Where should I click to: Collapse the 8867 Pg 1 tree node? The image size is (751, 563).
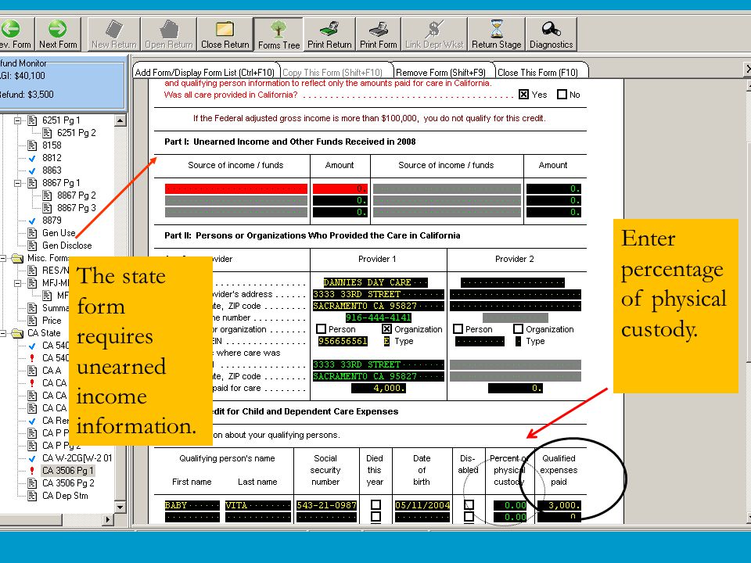(x=18, y=183)
